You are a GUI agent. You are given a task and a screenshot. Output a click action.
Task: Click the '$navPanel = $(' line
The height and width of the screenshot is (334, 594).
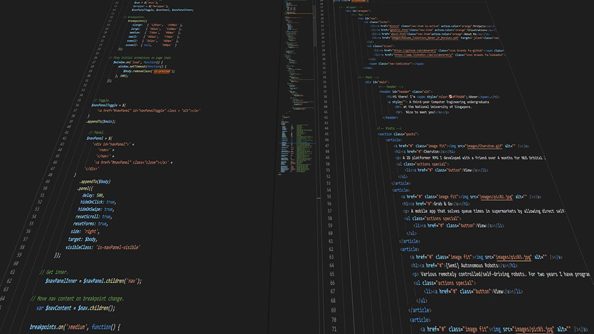[x=99, y=138]
